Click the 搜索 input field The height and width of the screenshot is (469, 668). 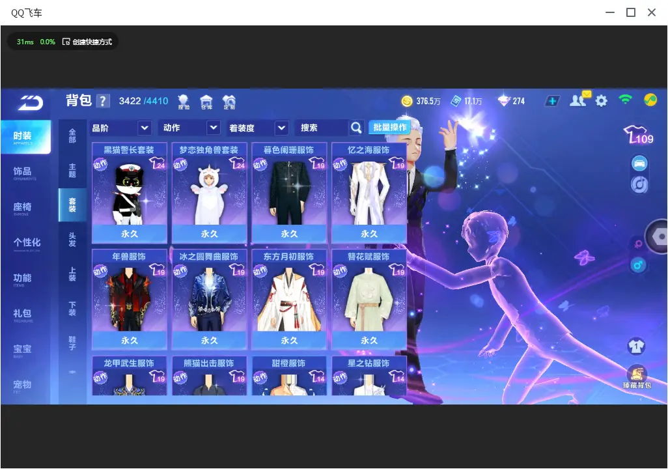tap(322, 128)
